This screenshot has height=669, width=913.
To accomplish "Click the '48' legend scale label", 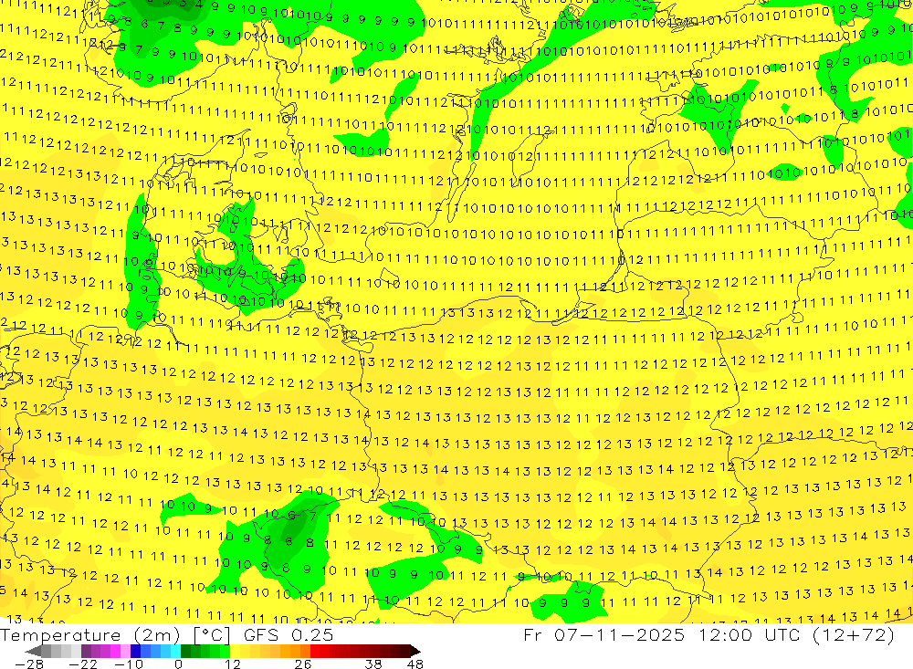I will 415,664.
